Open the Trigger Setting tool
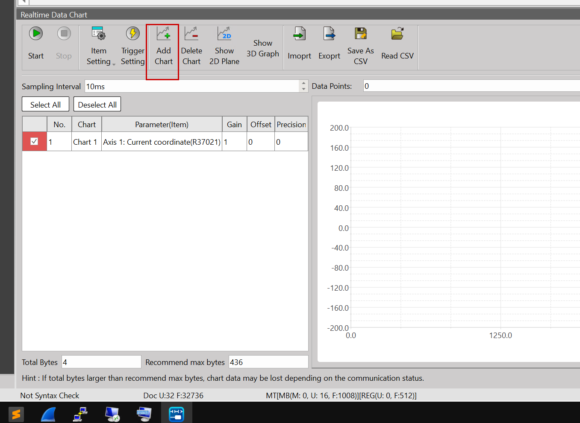 [x=132, y=34]
